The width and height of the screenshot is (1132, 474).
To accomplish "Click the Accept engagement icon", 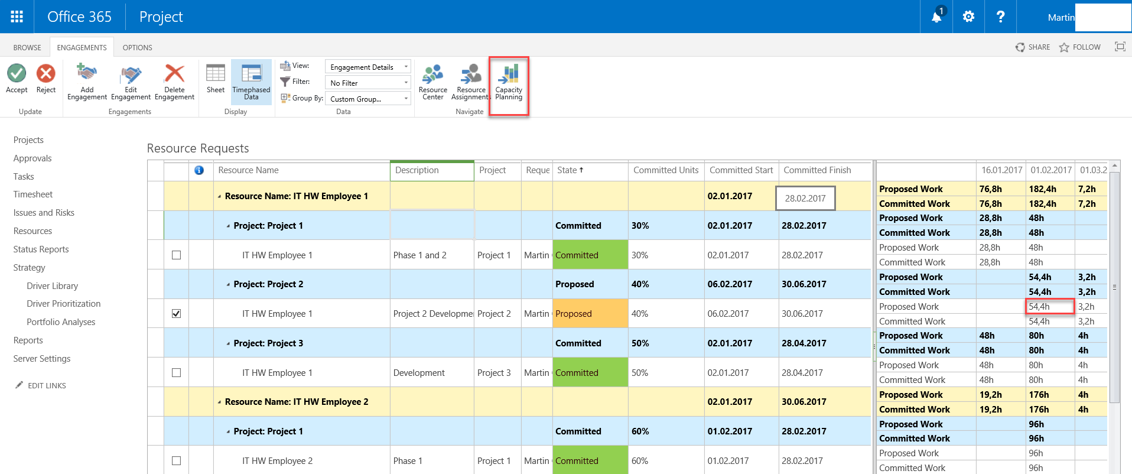I will click(x=17, y=74).
